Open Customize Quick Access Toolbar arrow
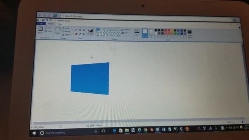The image size is (249, 140). [x=54, y=21]
